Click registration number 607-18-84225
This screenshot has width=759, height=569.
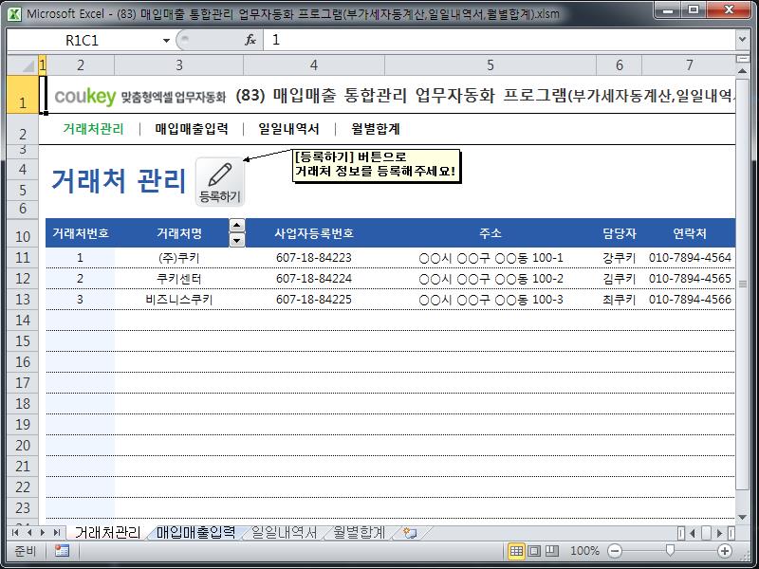(314, 299)
